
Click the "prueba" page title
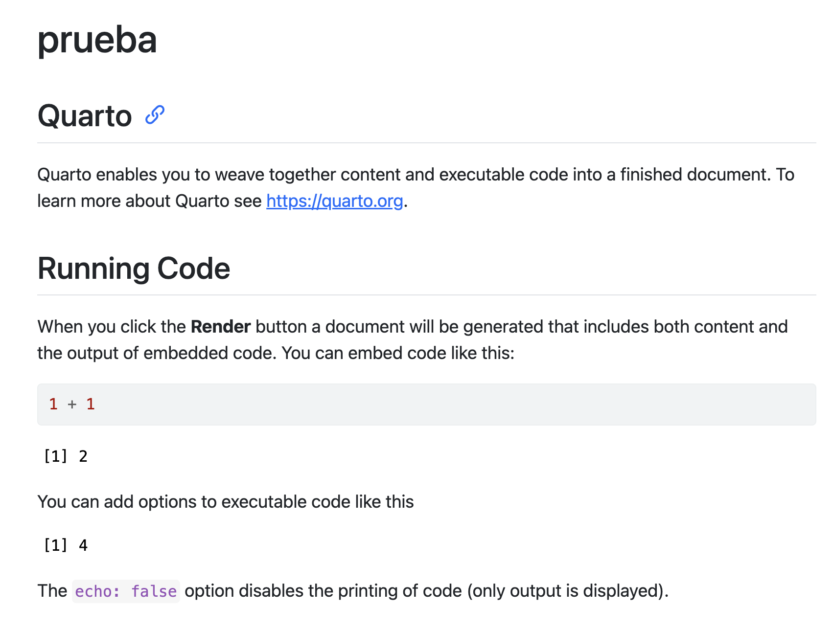coord(97,40)
